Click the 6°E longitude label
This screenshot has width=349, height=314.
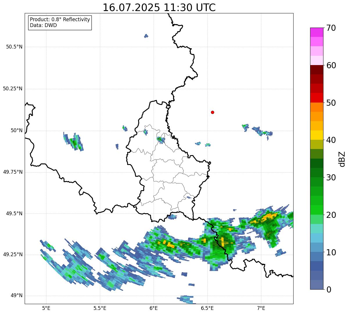(154, 308)
